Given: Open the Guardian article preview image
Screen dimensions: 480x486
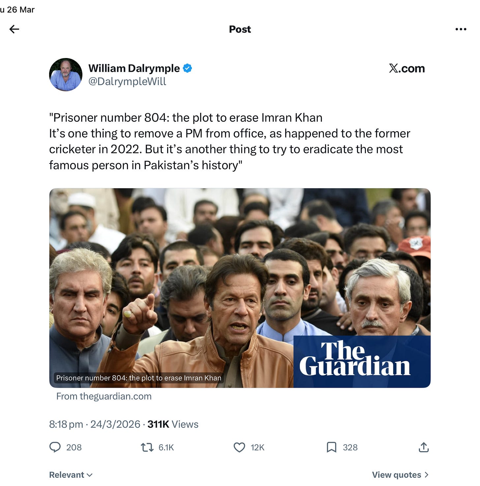Looking at the screenshot, I should tap(240, 288).
